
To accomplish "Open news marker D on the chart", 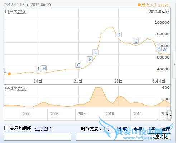I will coord(119,34).
